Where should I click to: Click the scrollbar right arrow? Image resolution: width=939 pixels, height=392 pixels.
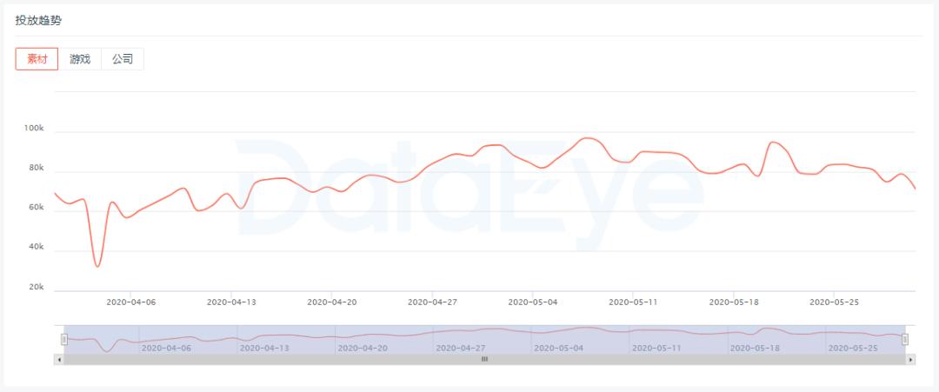tap(910, 359)
